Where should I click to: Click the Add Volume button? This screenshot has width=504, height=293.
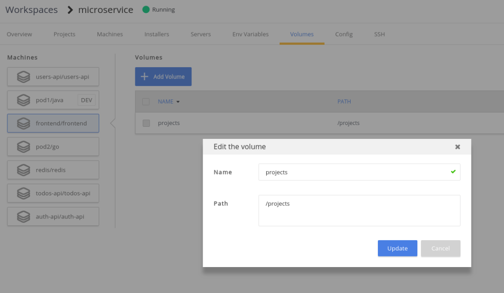click(x=163, y=77)
